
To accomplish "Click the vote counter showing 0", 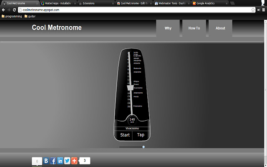I will click(x=37, y=161).
